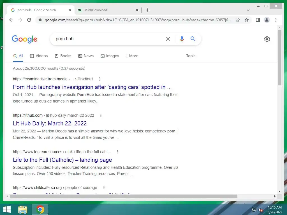Viewport: 287px width, 215px height.
Task: View site info via the padlock icon
Action: pos(40,20)
